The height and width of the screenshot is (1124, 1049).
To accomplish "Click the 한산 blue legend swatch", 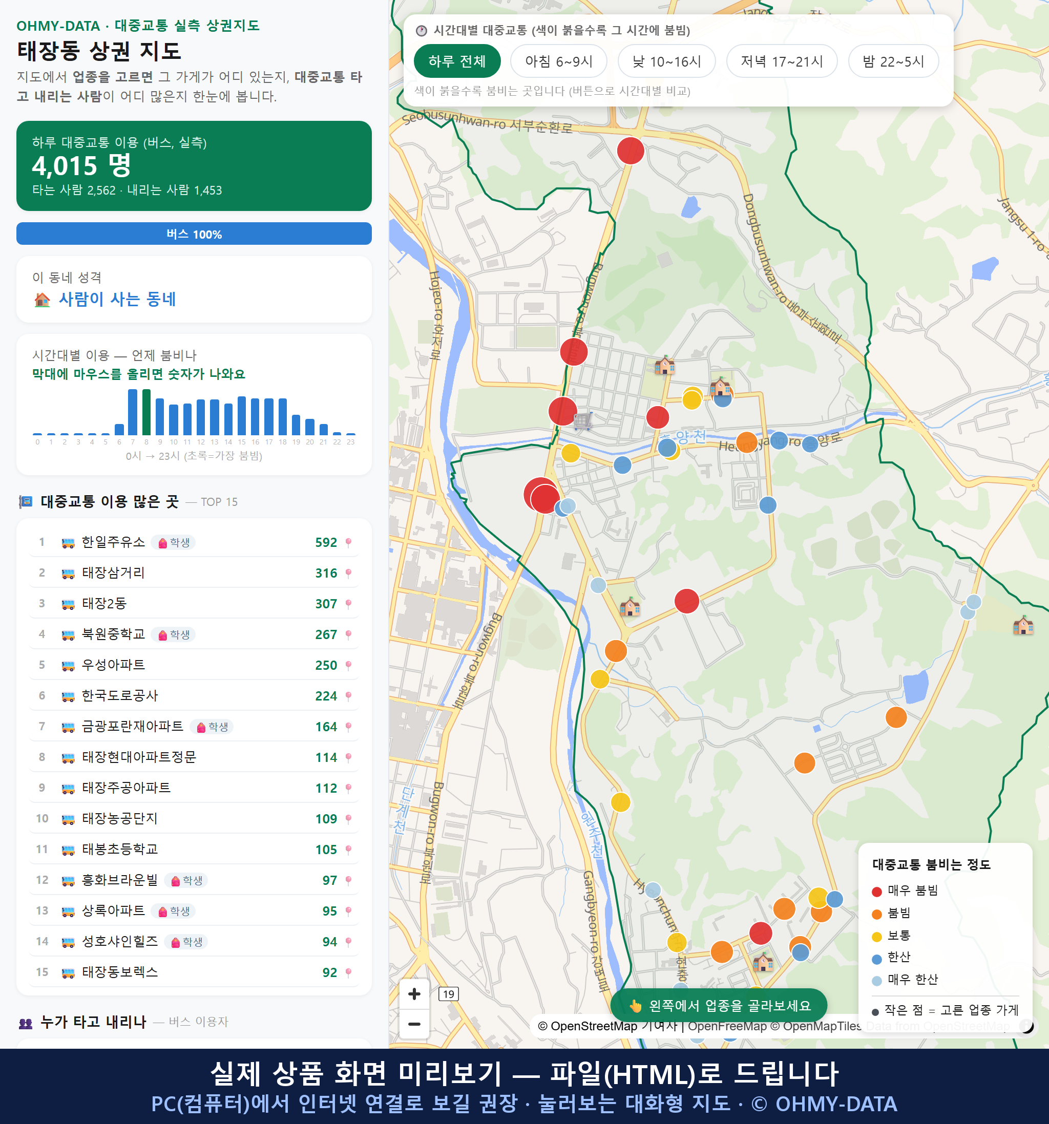I will [x=876, y=959].
